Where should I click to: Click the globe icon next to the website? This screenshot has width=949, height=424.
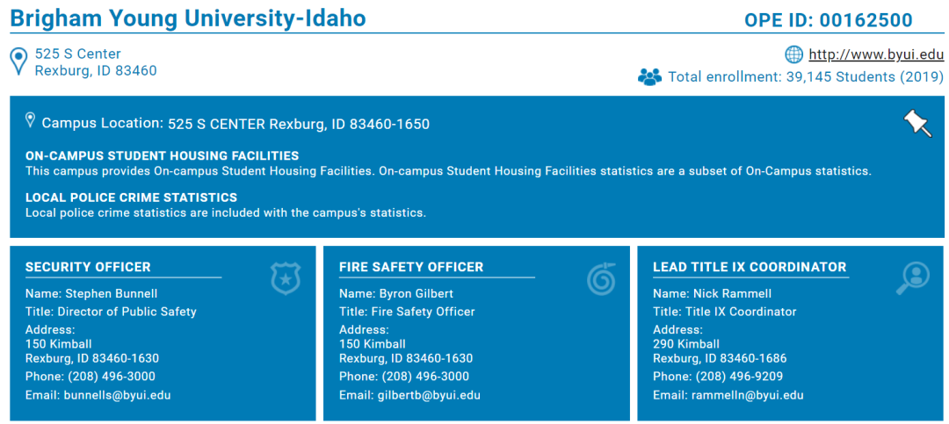point(793,54)
